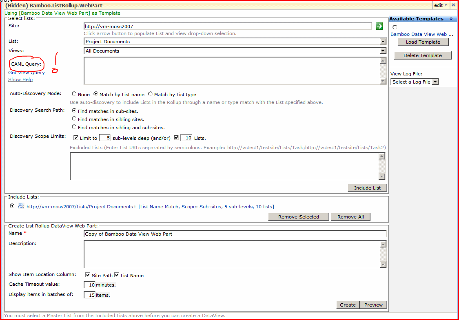Image resolution: width=459 pixels, height=320 pixels.
Task: Open the Show Help link
Action: click(20, 79)
